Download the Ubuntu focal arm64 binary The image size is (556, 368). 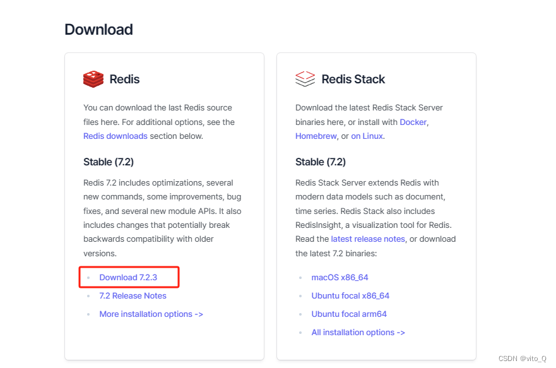click(349, 314)
